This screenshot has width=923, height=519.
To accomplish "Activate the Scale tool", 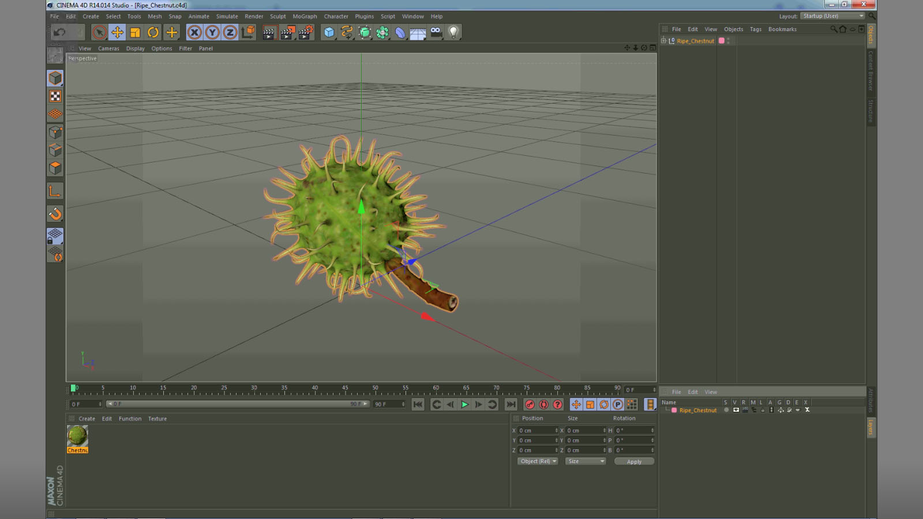I will 135,32.
